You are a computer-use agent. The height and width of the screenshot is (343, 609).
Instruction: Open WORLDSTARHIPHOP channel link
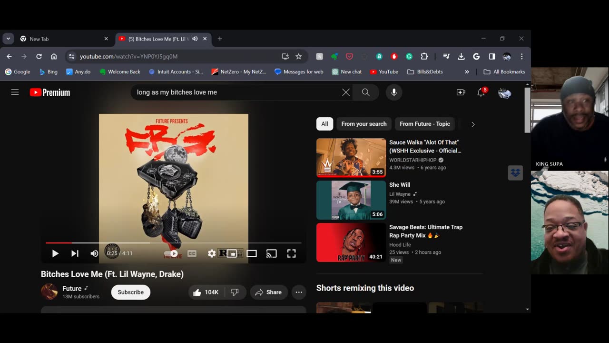click(x=413, y=160)
